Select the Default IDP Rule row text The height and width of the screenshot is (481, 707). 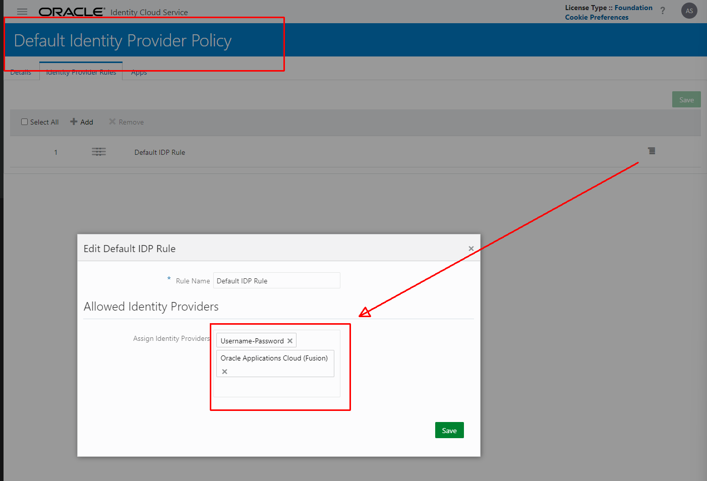(160, 152)
